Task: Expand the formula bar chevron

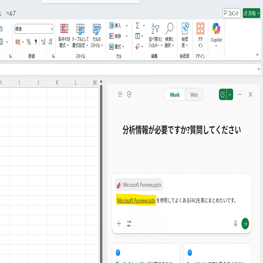Action: pos(259,69)
